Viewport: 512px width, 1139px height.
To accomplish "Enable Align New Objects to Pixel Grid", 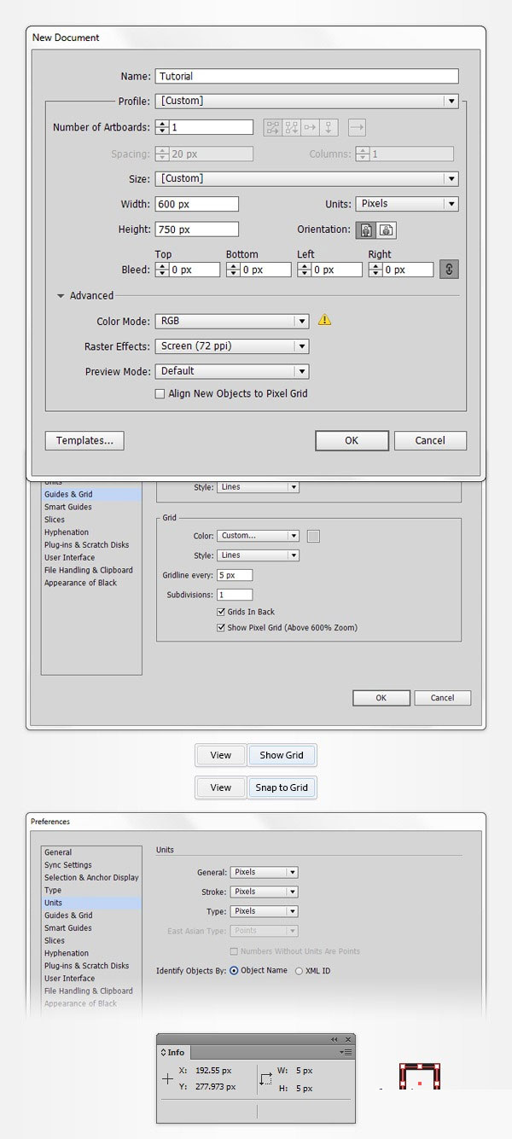I will (x=160, y=394).
